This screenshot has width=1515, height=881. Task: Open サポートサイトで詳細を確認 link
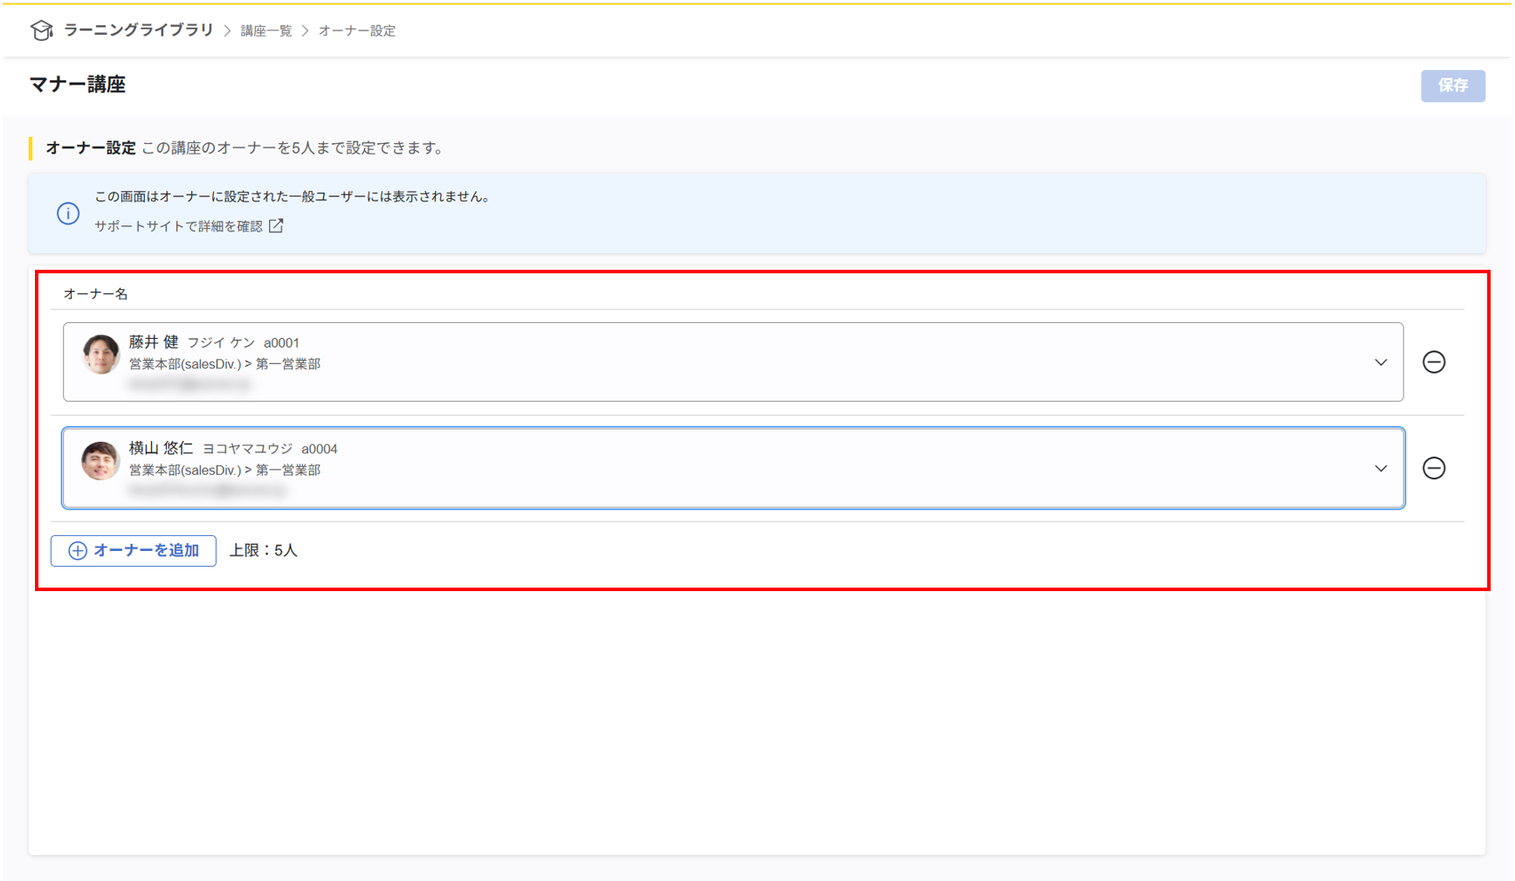pyautogui.click(x=178, y=225)
